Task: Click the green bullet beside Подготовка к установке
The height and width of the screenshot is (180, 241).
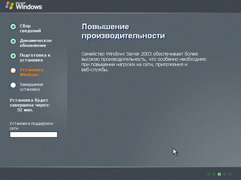Action: click(13, 56)
